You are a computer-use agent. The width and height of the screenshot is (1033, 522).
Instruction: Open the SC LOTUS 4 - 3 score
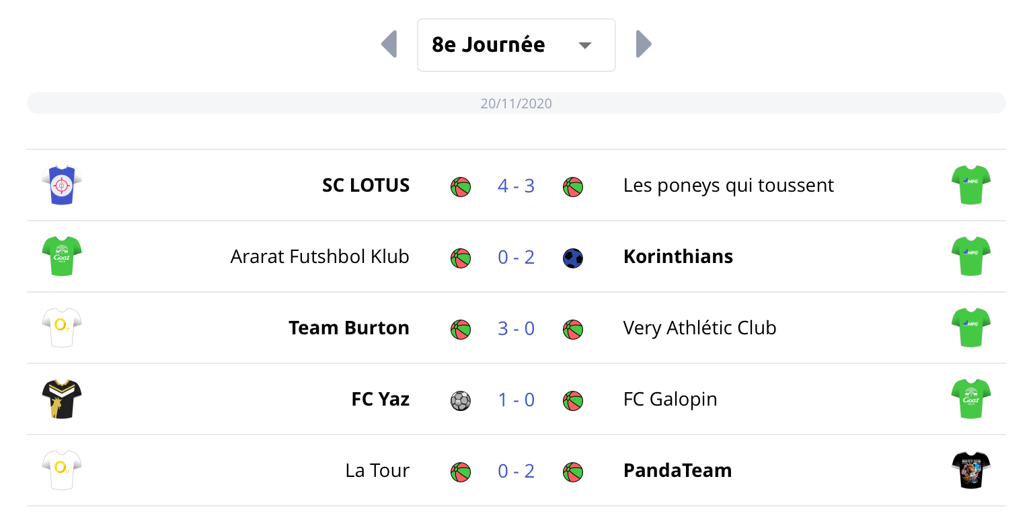[x=516, y=186]
